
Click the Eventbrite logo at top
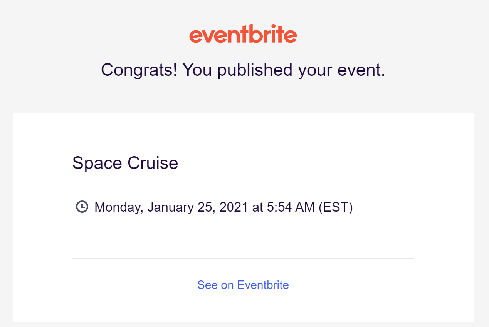(243, 34)
